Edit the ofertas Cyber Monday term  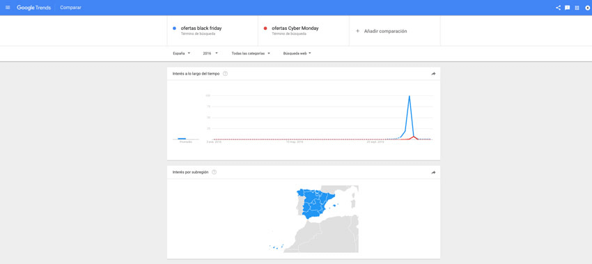295,28
